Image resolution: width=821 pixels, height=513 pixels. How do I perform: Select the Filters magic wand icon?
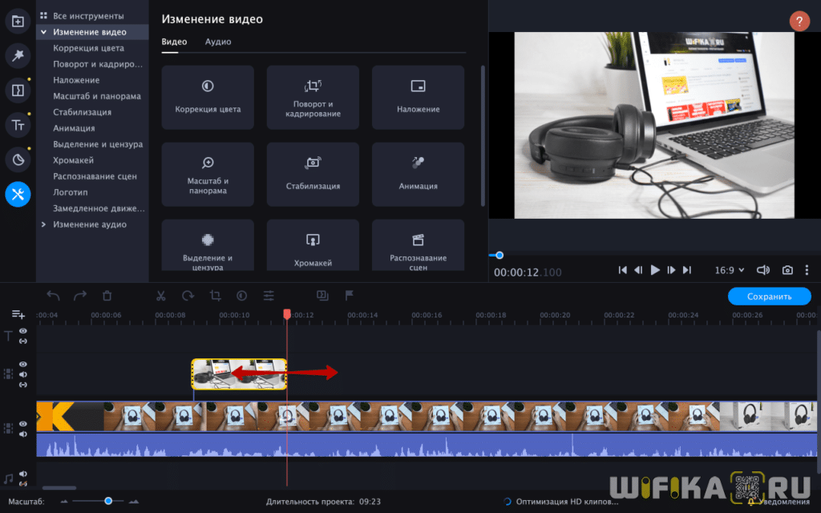(x=18, y=55)
